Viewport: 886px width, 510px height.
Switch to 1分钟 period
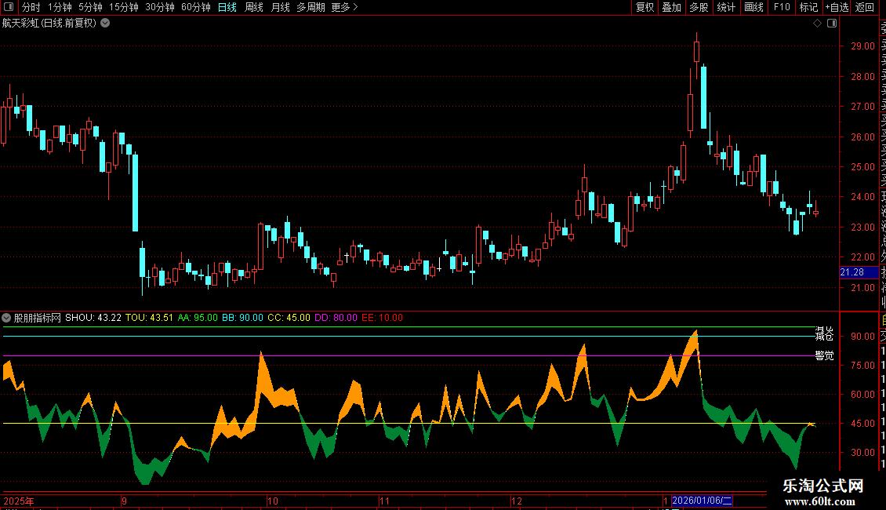pyautogui.click(x=60, y=7)
